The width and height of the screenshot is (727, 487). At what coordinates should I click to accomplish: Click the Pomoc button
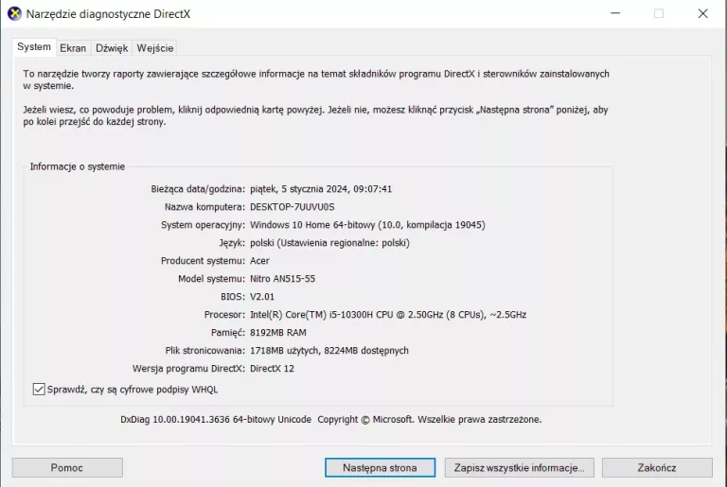(67, 467)
